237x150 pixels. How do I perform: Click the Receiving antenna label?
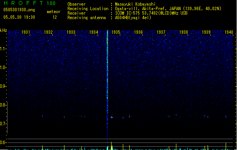click(87, 18)
